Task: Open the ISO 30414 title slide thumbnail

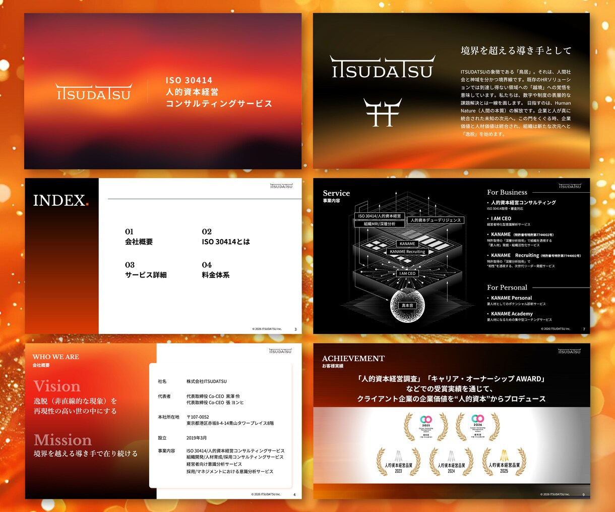Action: coord(163,91)
